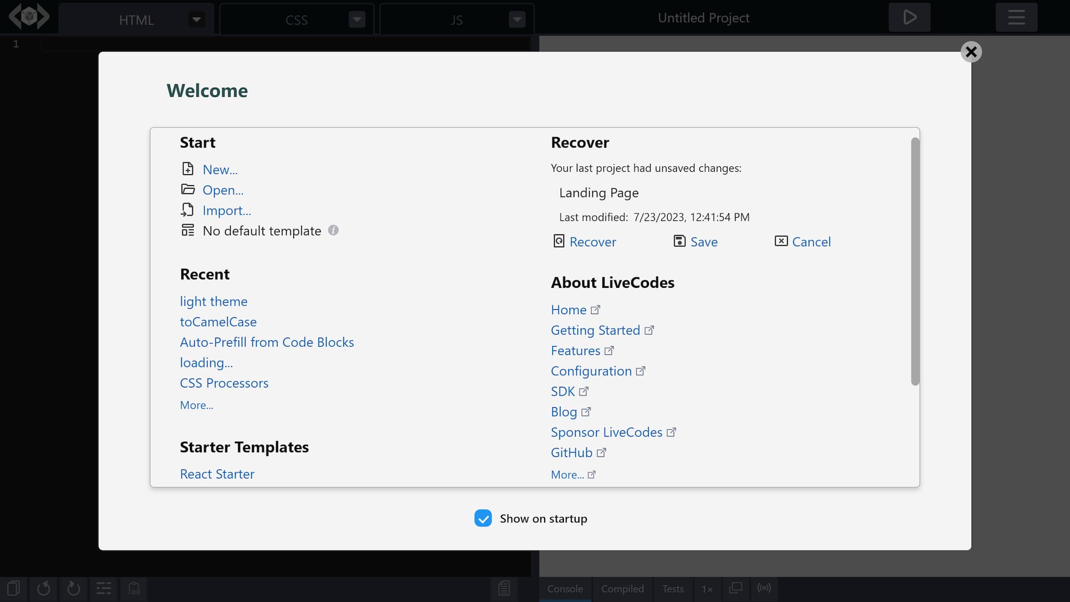Click the hamburger menu icon
1070x602 pixels.
[1017, 18]
